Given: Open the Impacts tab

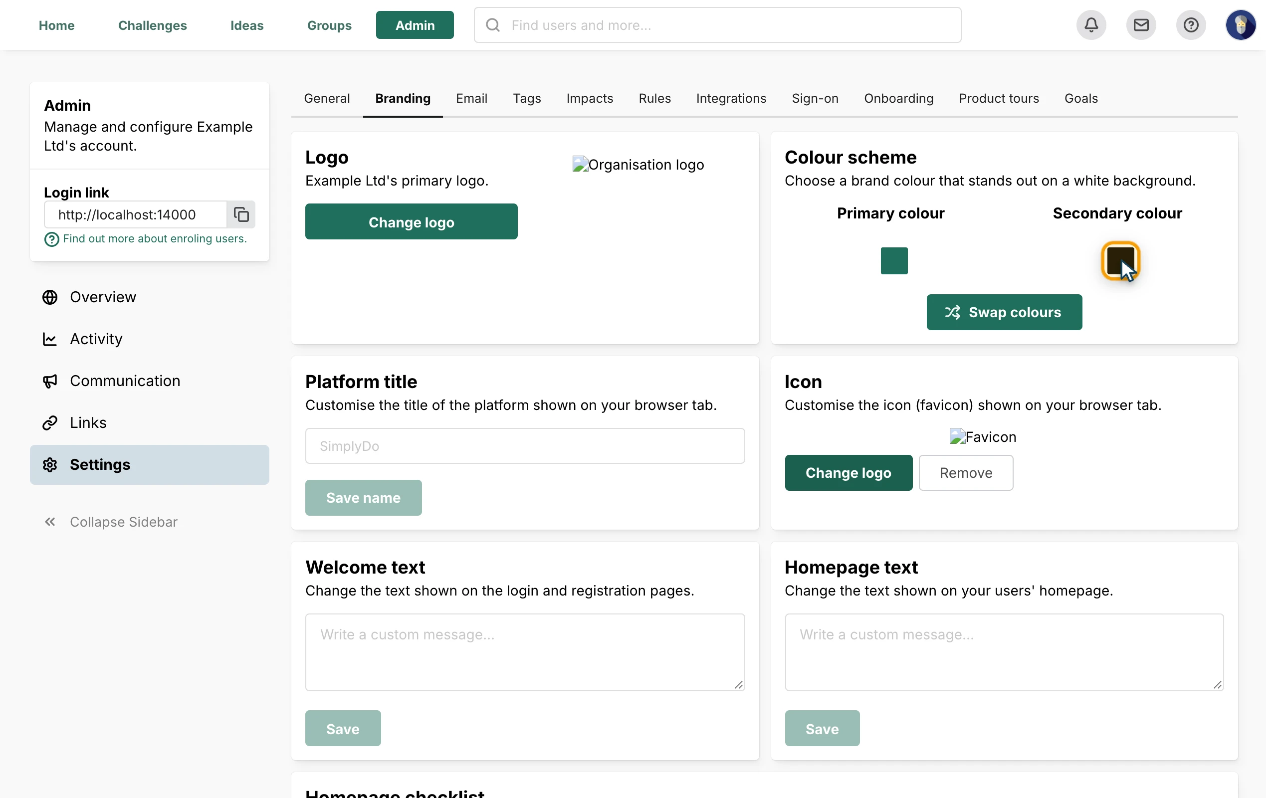Looking at the screenshot, I should pyautogui.click(x=590, y=98).
